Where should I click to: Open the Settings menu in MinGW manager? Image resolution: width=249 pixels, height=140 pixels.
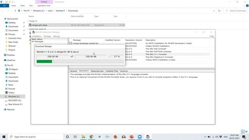pyautogui.click(x=56, y=36)
